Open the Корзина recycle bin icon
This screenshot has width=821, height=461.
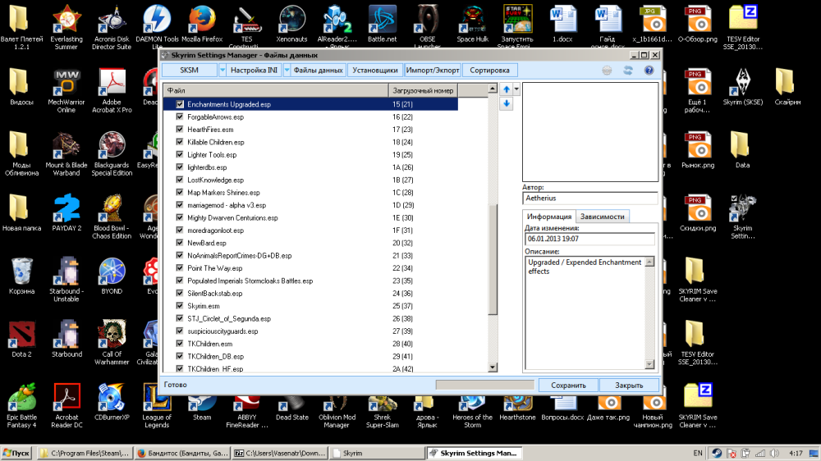point(21,276)
